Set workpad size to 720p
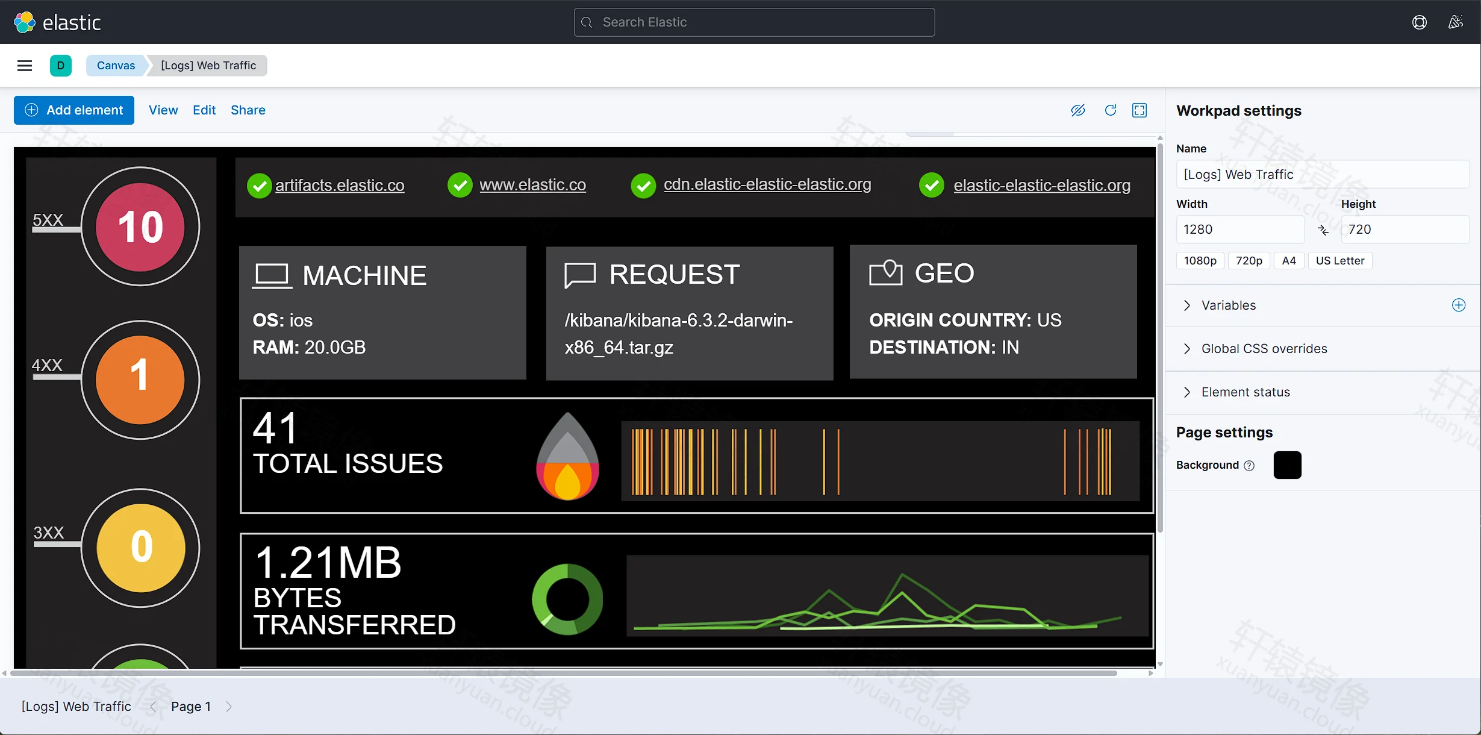This screenshot has width=1481, height=735. pos(1249,261)
